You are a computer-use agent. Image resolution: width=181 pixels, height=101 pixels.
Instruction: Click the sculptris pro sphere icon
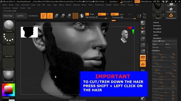tap(82, 16)
